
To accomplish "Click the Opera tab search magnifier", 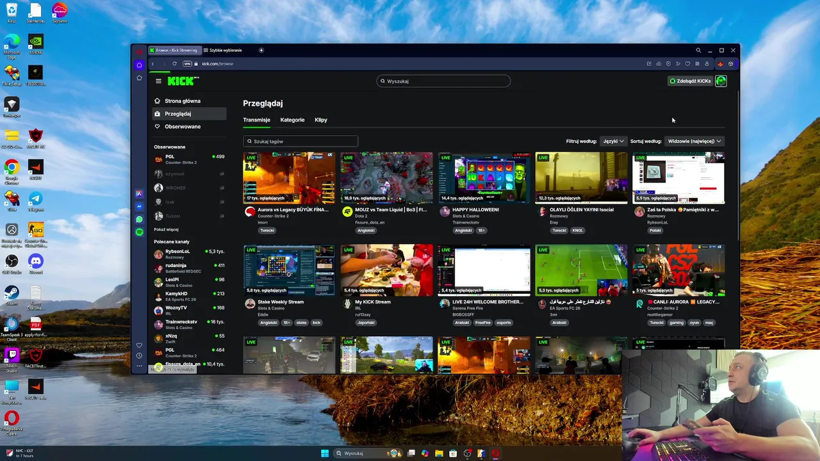I will (698, 50).
